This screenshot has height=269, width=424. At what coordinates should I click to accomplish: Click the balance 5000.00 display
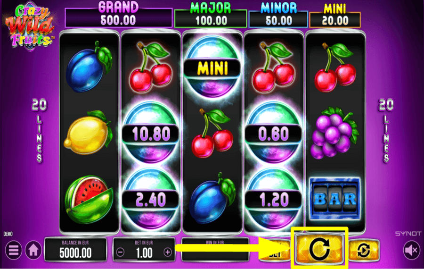pos(75,250)
